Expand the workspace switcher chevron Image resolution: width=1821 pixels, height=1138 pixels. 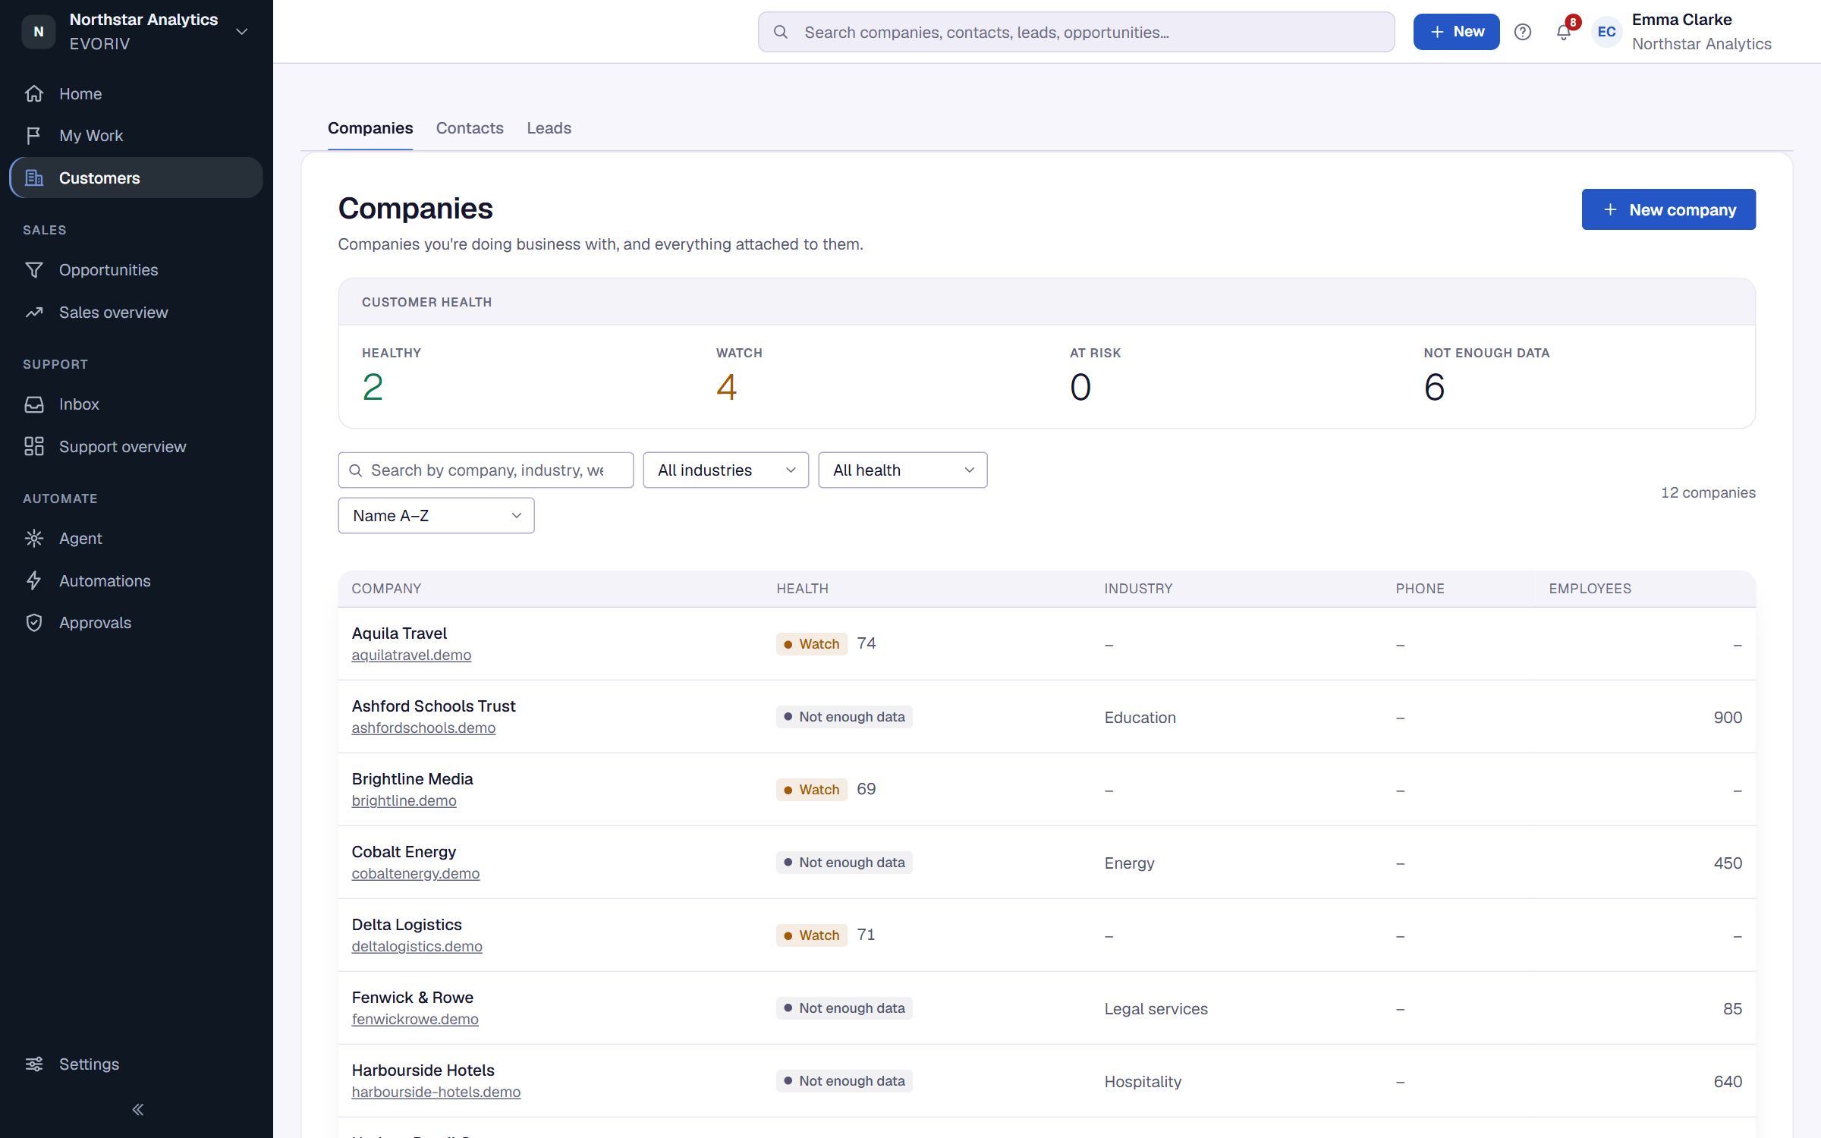tap(242, 32)
